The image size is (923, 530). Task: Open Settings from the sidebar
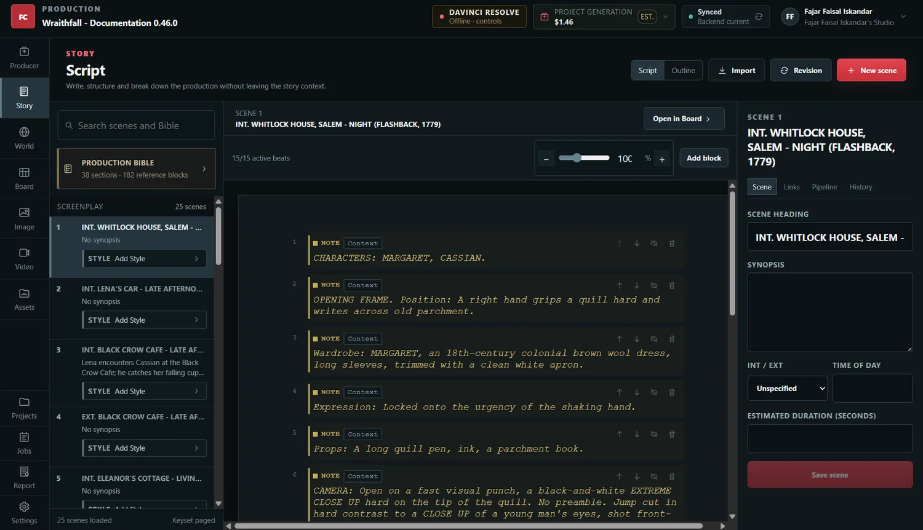(24, 513)
